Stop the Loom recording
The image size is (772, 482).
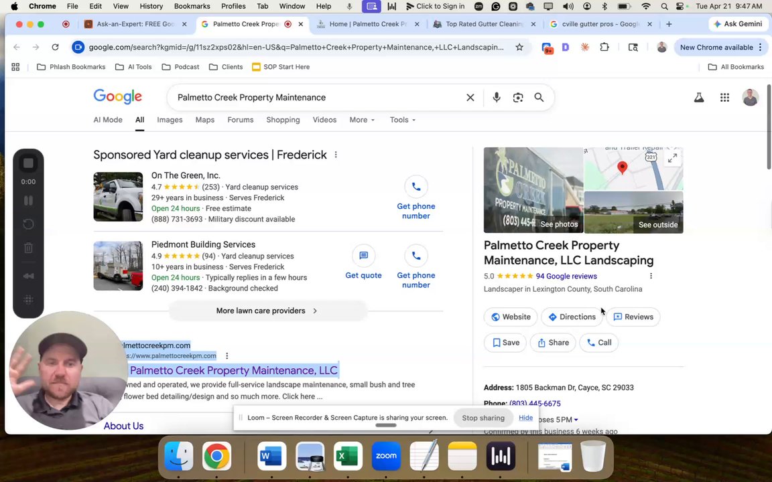click(x=28, y=163)
